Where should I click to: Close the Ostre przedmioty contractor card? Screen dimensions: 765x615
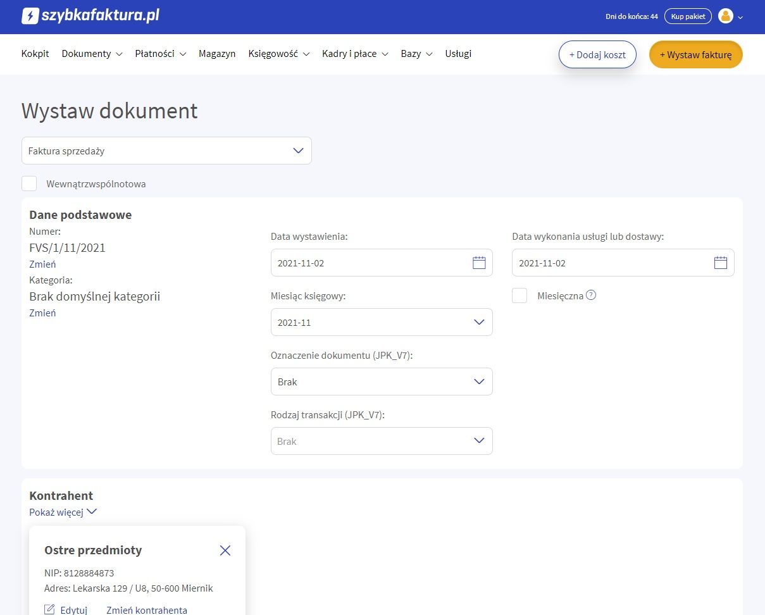tap(225, 550)
